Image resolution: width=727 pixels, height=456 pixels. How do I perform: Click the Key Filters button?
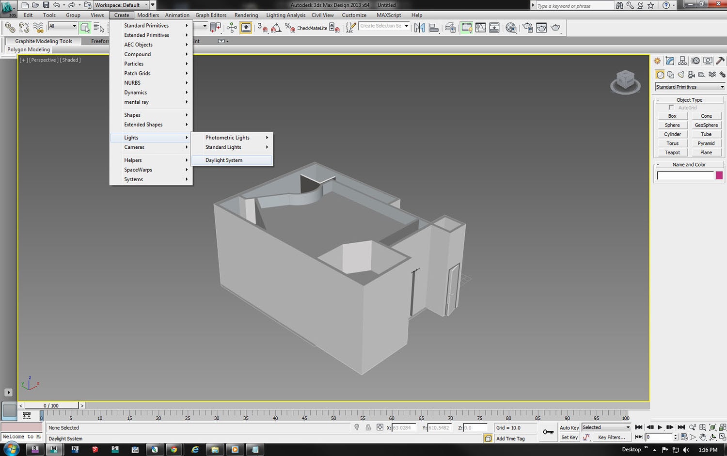pos(612,437)
